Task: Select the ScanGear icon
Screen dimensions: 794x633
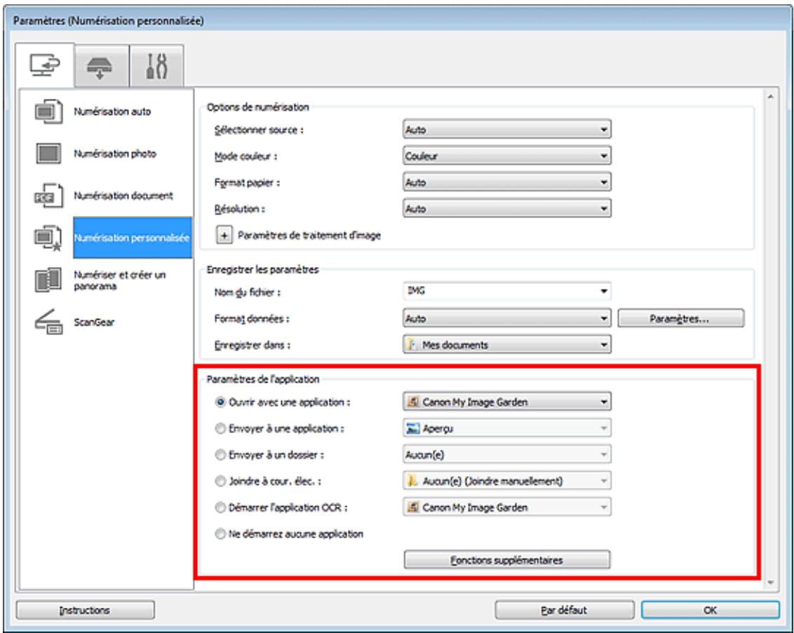Action: click(x=46, y=324)
